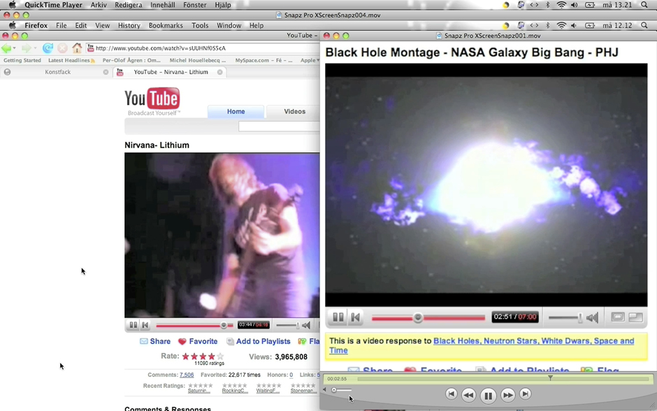Click volume icon in top menu bar
The width and height of the screenshot is (657, 411).
575,5
